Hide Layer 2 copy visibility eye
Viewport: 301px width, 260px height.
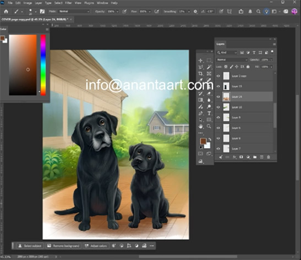[218, 76]
